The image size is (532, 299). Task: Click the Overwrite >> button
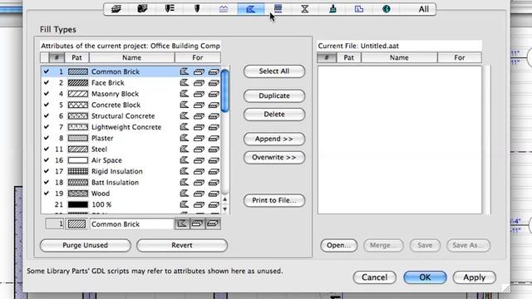(274, 157)
